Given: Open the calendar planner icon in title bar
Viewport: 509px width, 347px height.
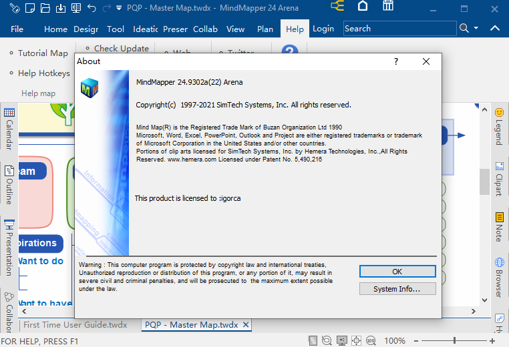Looking at the screenshot, I should pyautogui.click(x=388, y=6).
